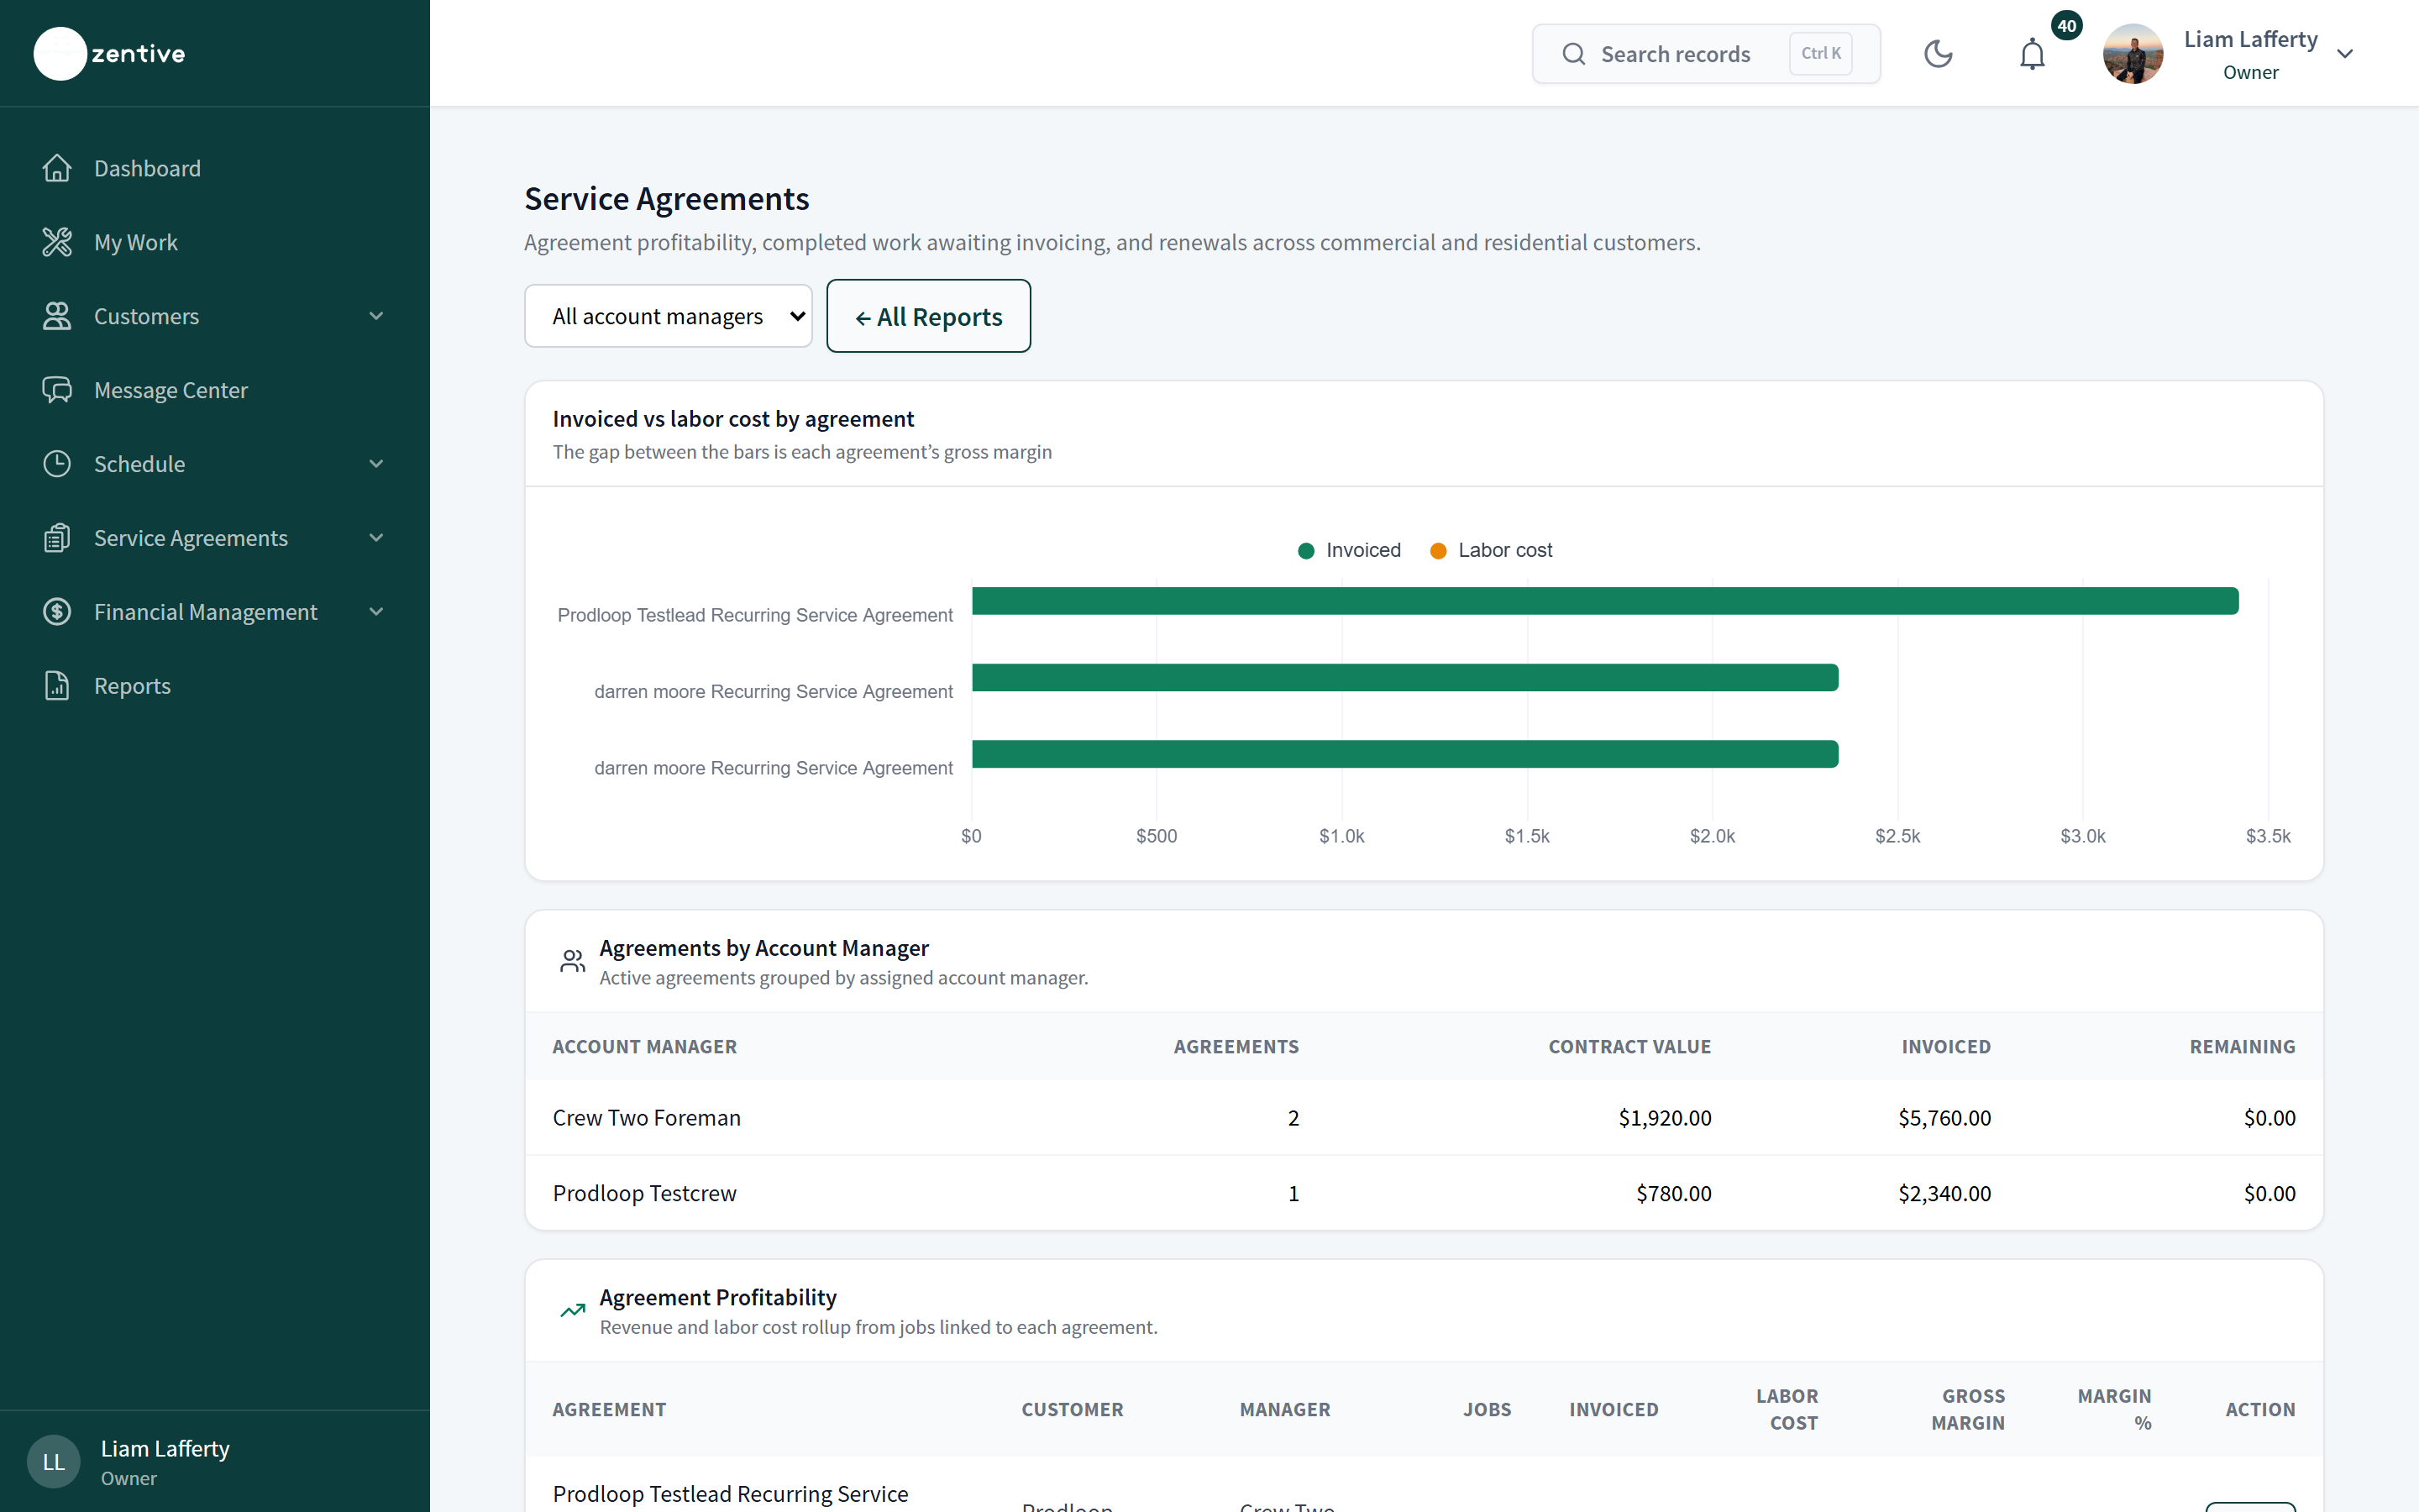Expand the Customers submenu chevron
This screenshot has height=1512, width=2419.
(x=375, y=316)
